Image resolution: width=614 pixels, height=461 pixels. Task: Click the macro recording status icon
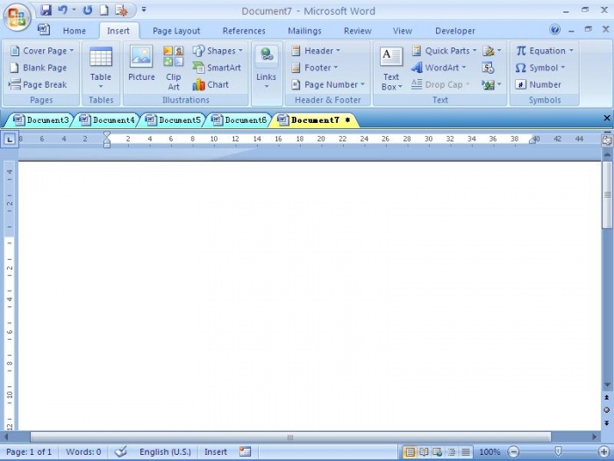click(x=245, y=451)
